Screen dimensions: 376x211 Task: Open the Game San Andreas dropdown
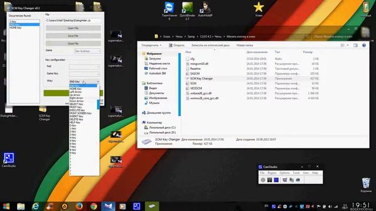(x=88, y=51)
